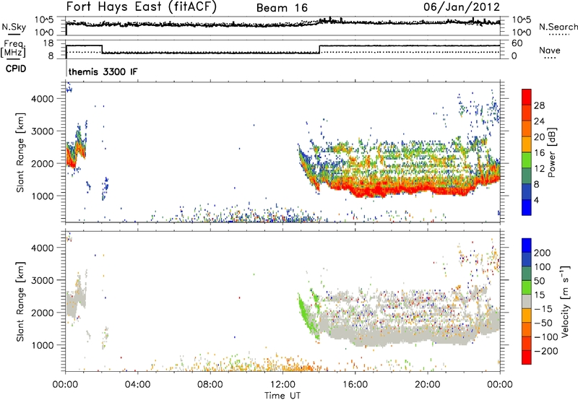
Task: Pick the green Power segment between 12 and 16
Action: pyautogui.click(x=527, y=160)
